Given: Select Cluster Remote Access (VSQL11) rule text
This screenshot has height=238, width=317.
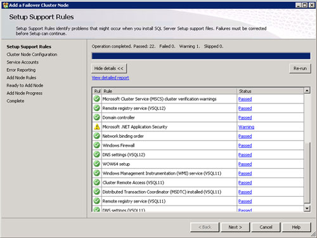Looking at the screenshot, I should coord(133,183).
